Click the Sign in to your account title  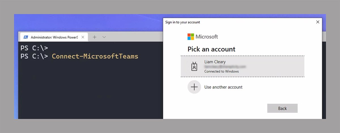pyautogui.click(x=182, y=22)
